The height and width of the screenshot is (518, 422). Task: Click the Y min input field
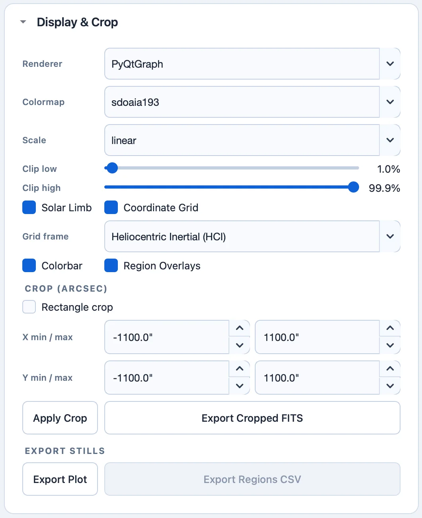pyautogui.click(x=167, y=378)
